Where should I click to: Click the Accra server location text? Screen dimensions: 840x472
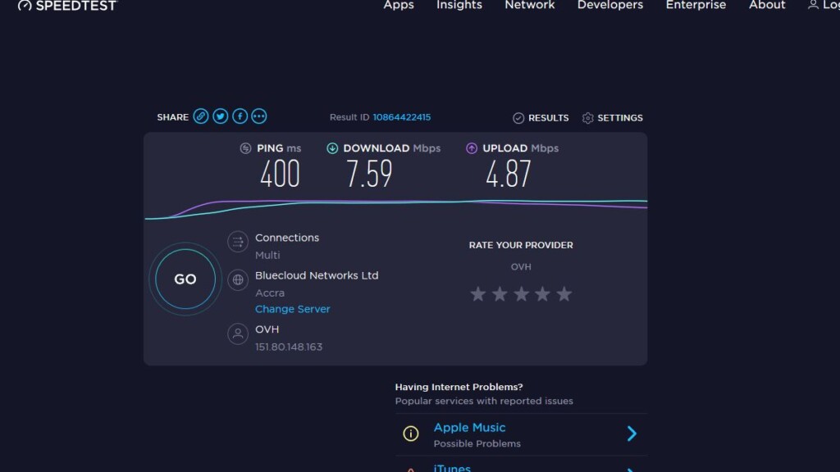(269, 293)
